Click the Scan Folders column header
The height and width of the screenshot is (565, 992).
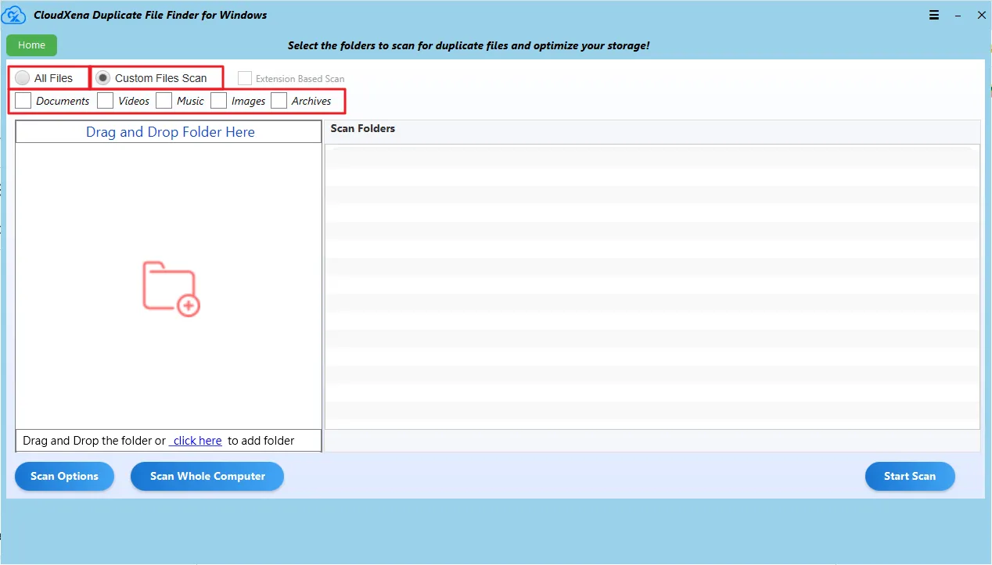[x=363, y=128]
